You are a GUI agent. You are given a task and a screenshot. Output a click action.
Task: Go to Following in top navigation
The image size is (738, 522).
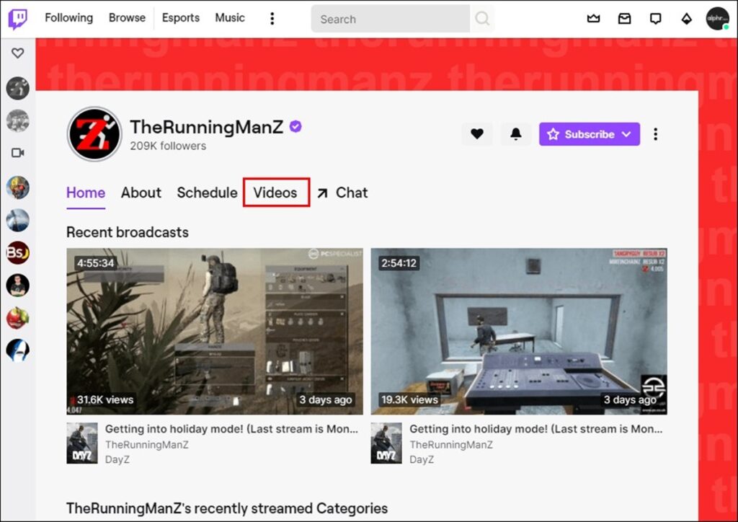tap(68, 18)
